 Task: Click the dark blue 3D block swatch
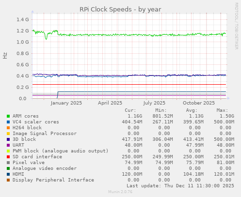(x=8, y=139)
